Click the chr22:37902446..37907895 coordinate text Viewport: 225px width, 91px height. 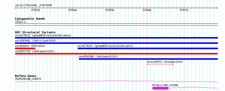click(x=33, y=6)
